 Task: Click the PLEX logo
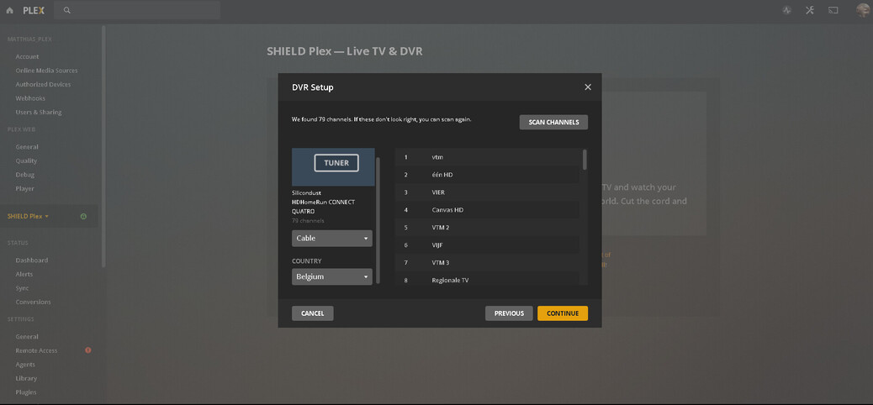(x=34, y=10)
